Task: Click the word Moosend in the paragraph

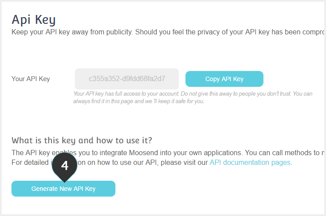Action: point(143,153)
